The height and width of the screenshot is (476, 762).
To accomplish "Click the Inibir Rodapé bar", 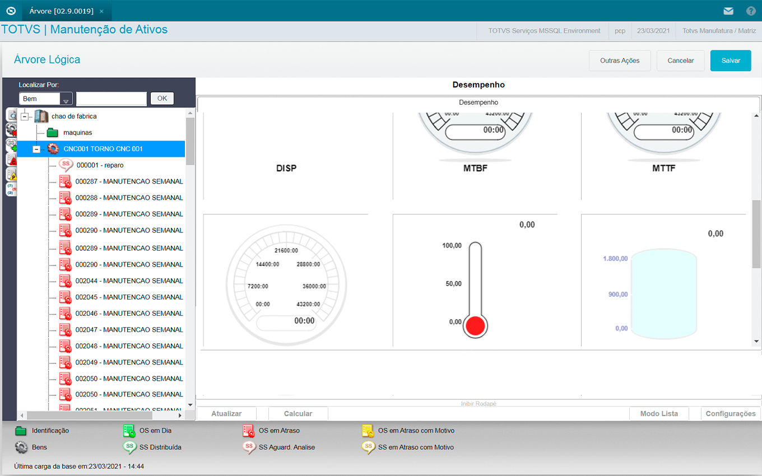I will tap(478, 403).
